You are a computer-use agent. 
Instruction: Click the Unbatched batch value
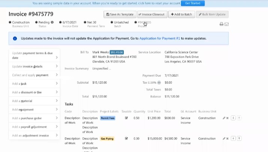point(121,22)
